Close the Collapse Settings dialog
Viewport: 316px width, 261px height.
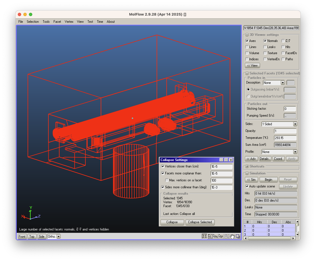click(x=231, y=160)
